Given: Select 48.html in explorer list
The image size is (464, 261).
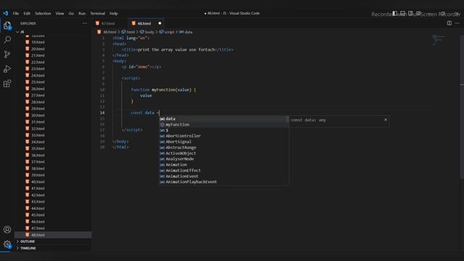Looking at the screenshot, I should tap(53, 235).
